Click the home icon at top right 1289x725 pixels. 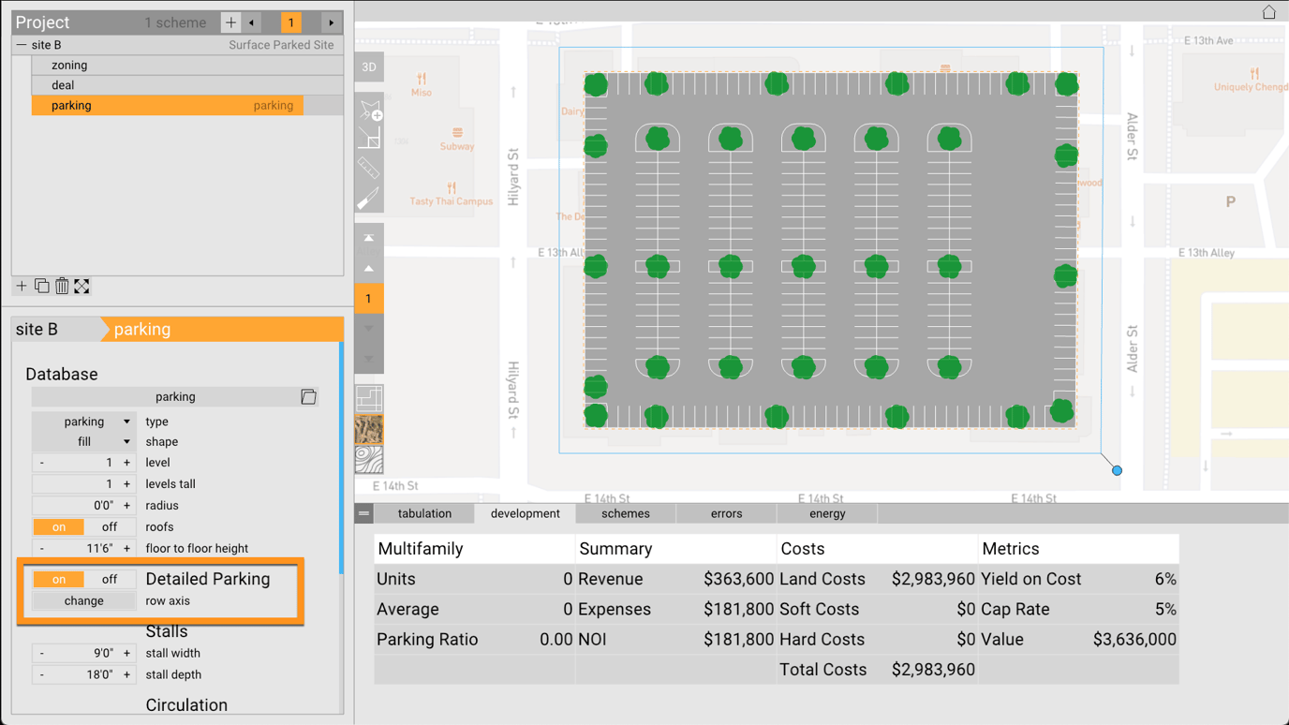coord(1268,12)
